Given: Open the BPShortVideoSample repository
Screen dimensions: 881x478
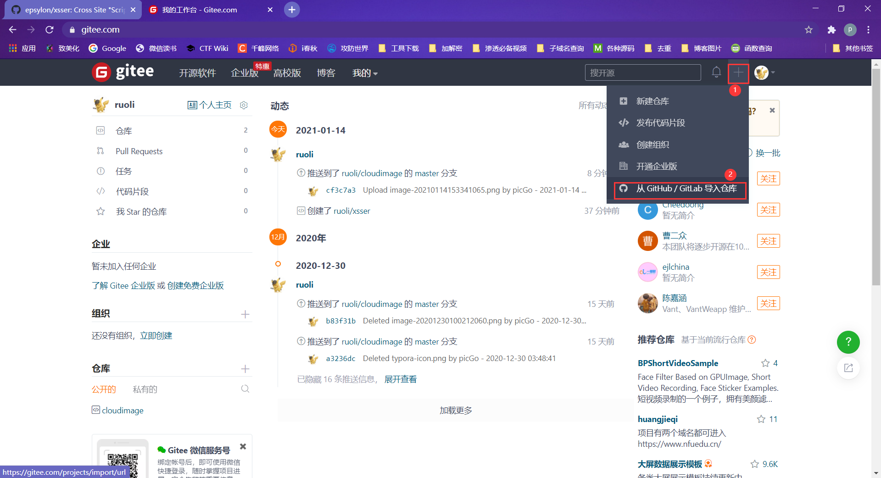Looking at the screenshot, I should [678, 363].
